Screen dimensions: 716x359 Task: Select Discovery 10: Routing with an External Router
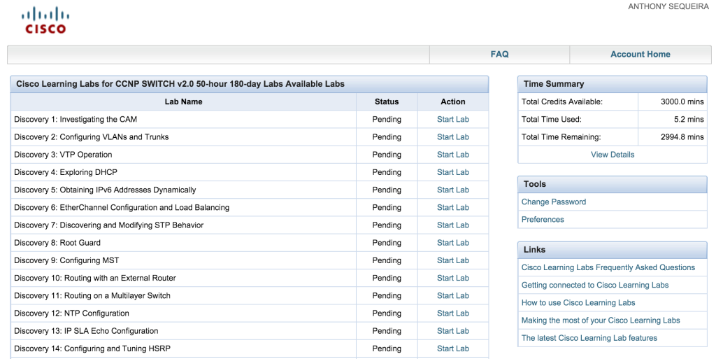pyautogui.click(x=95, y=278)
